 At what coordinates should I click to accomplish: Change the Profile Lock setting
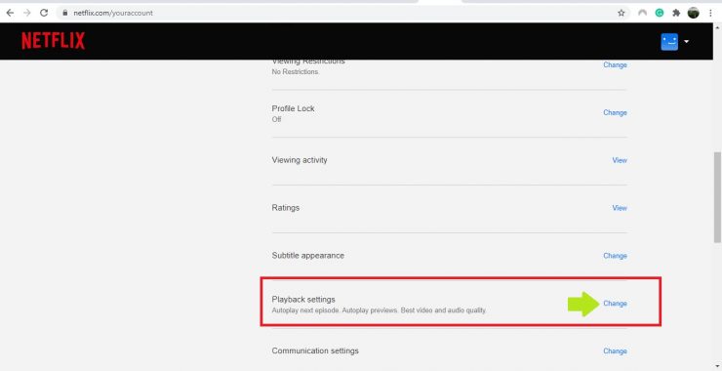click(x=615, y=112)
